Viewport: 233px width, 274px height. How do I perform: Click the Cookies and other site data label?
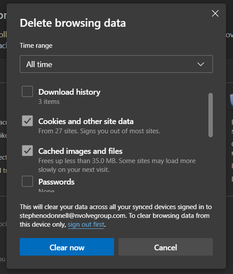point(86,121)
